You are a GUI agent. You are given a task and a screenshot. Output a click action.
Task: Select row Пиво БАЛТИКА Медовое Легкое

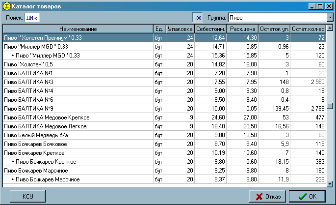point(164,126)
